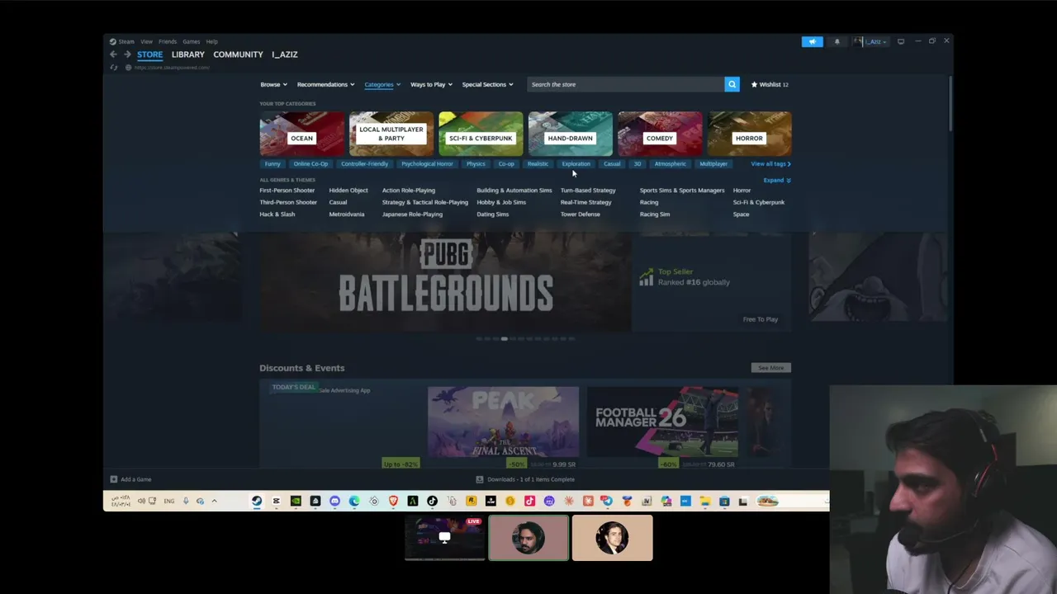This screenshot has width=1057, height=594.
Task: Open the Steam app in the taskbar
Action: coord(257,501)
